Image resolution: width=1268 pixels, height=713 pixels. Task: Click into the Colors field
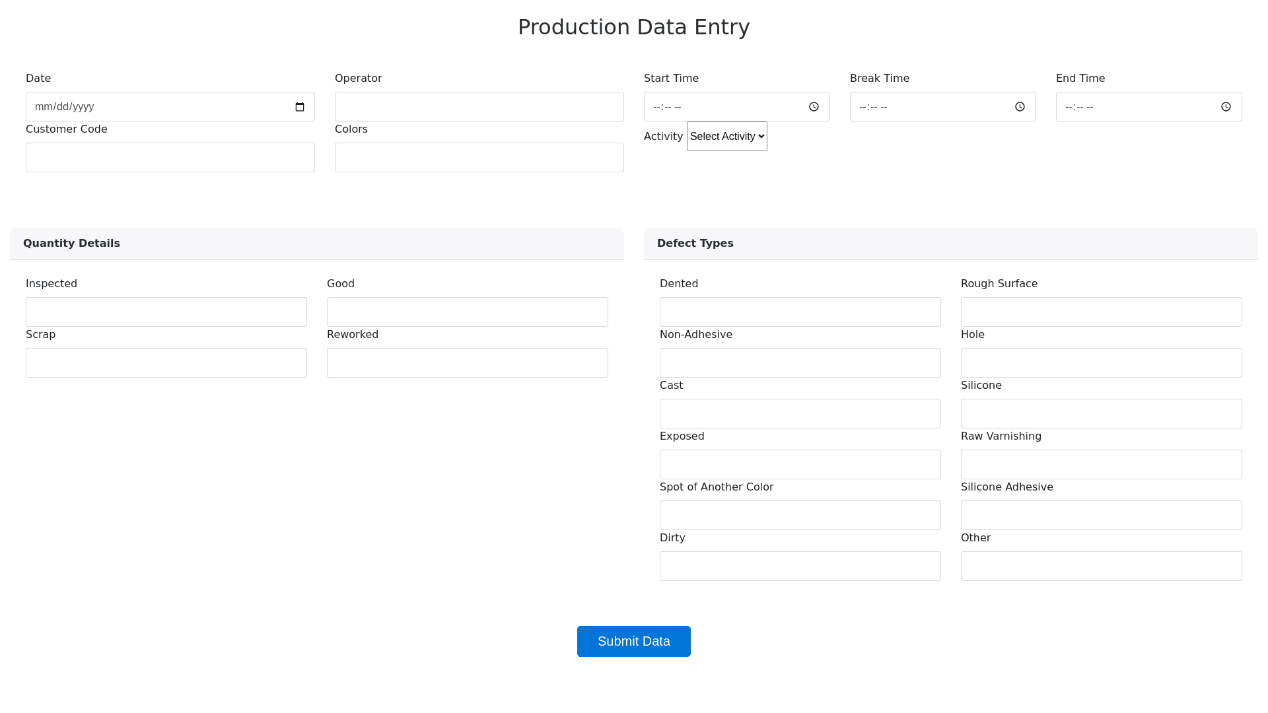pos(479,158)
